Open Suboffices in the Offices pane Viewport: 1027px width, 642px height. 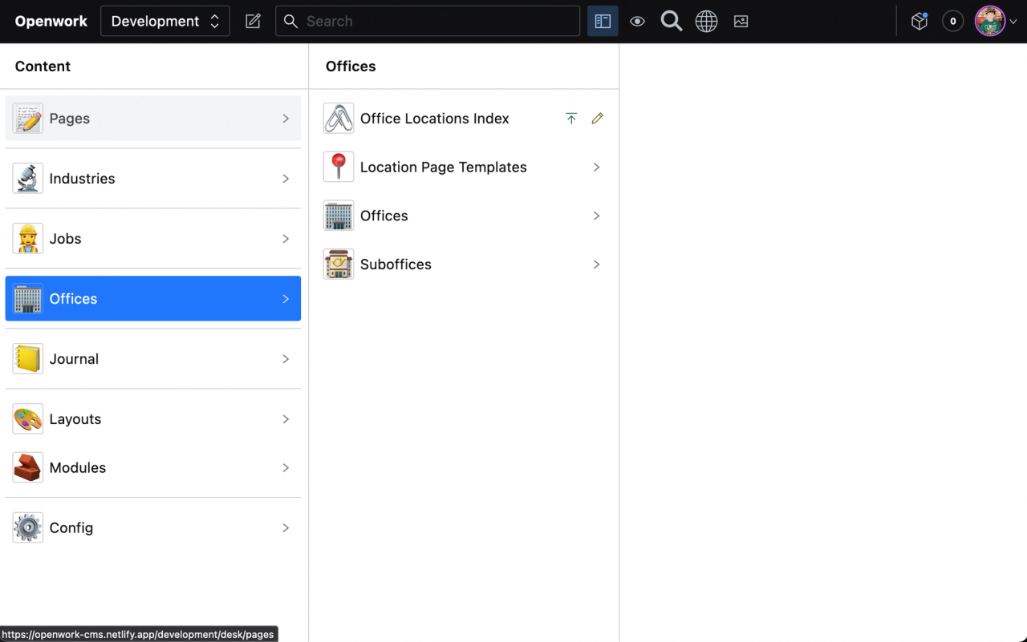pos(464,264)
